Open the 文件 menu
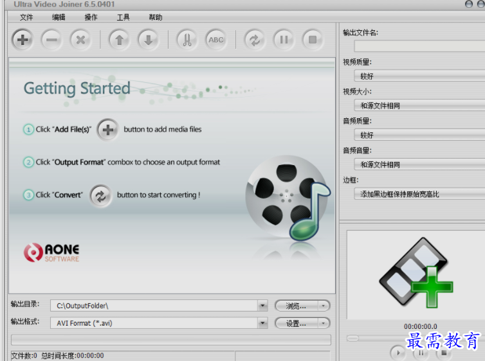 (x=26, y=17)
